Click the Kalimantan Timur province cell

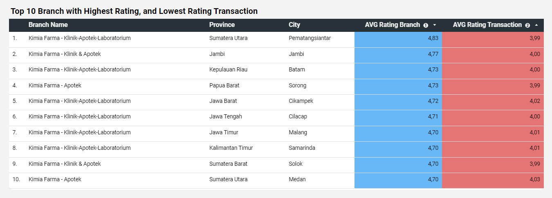coord(231,148)
